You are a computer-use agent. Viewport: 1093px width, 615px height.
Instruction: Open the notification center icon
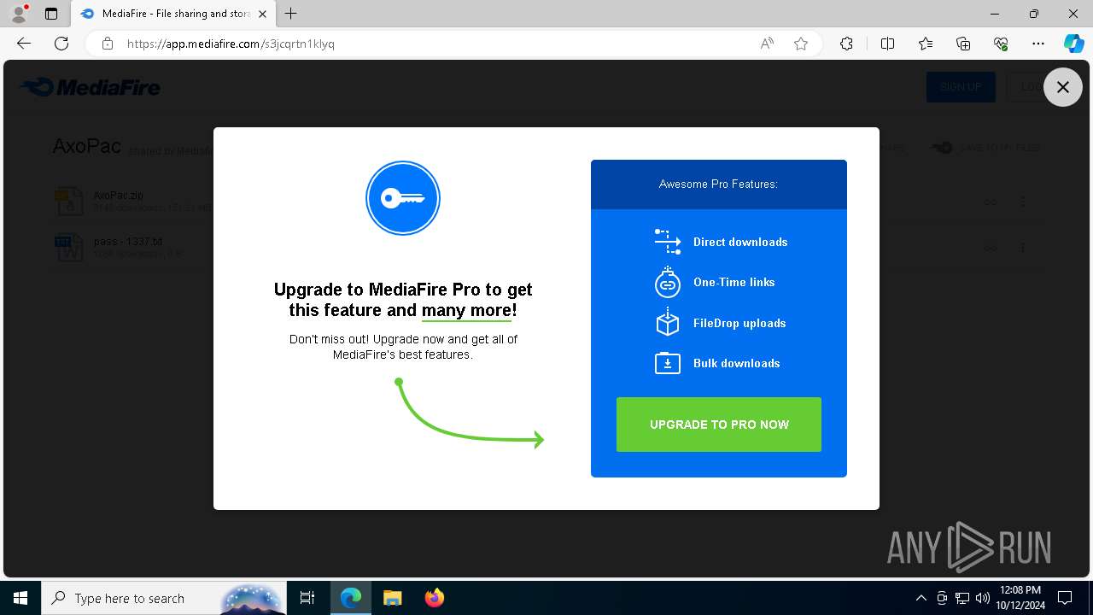tap(1065, 598)
